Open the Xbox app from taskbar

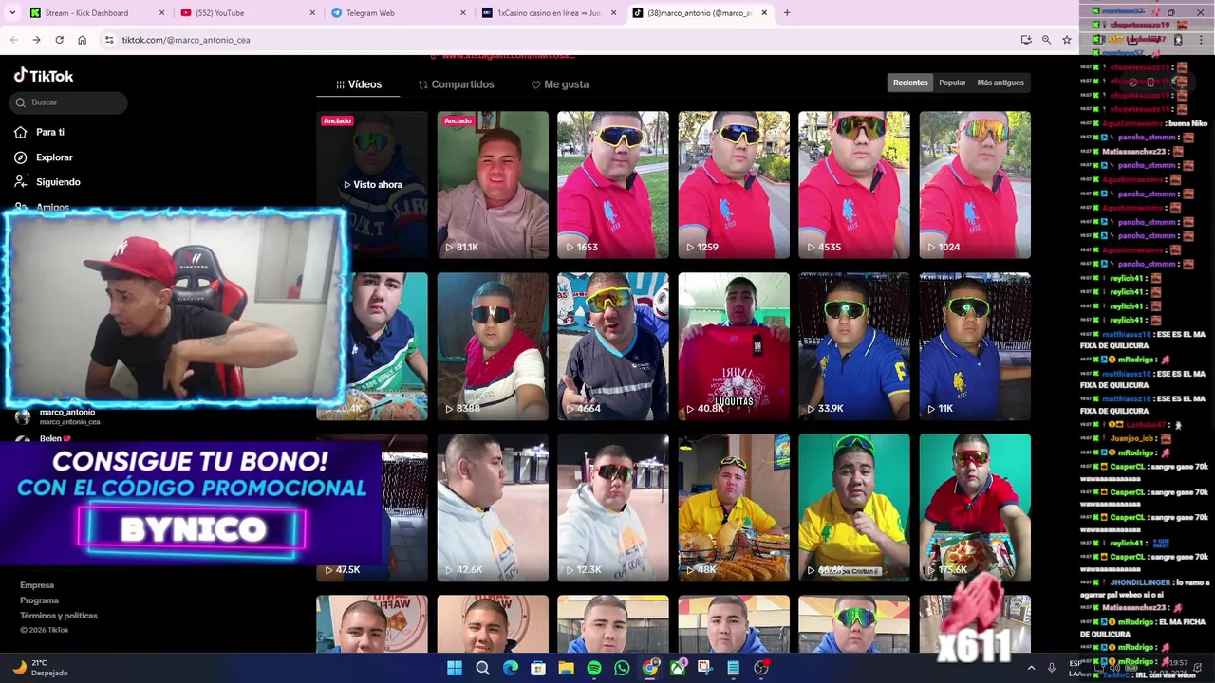(678, 668)
